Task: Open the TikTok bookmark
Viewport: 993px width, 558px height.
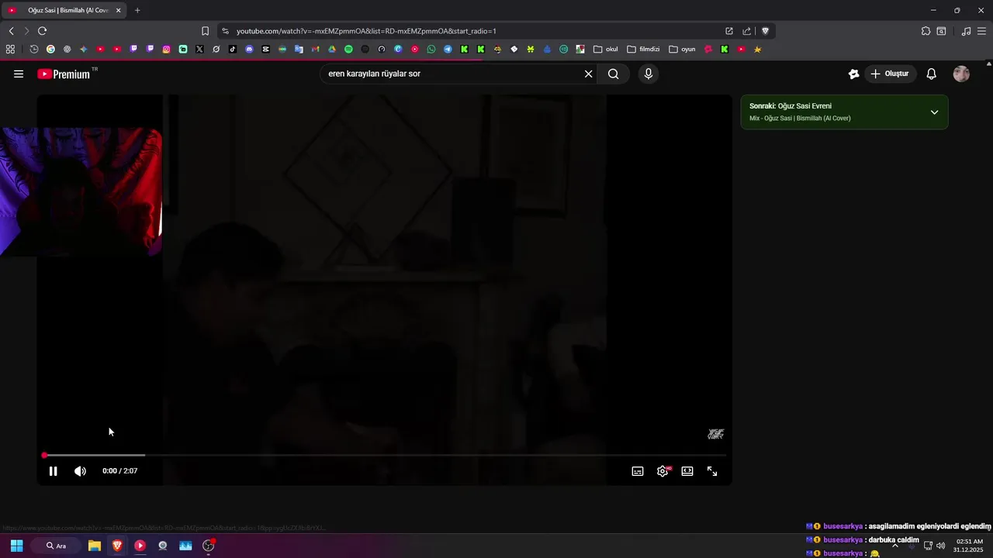Action: (x=233, y=49)
